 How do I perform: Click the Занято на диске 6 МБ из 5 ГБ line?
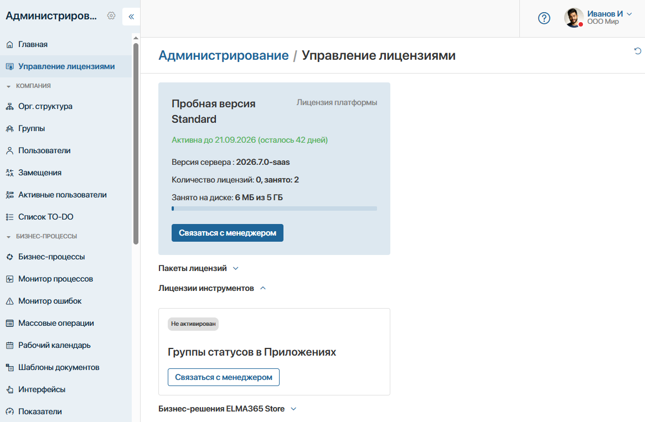coord(227,197)
